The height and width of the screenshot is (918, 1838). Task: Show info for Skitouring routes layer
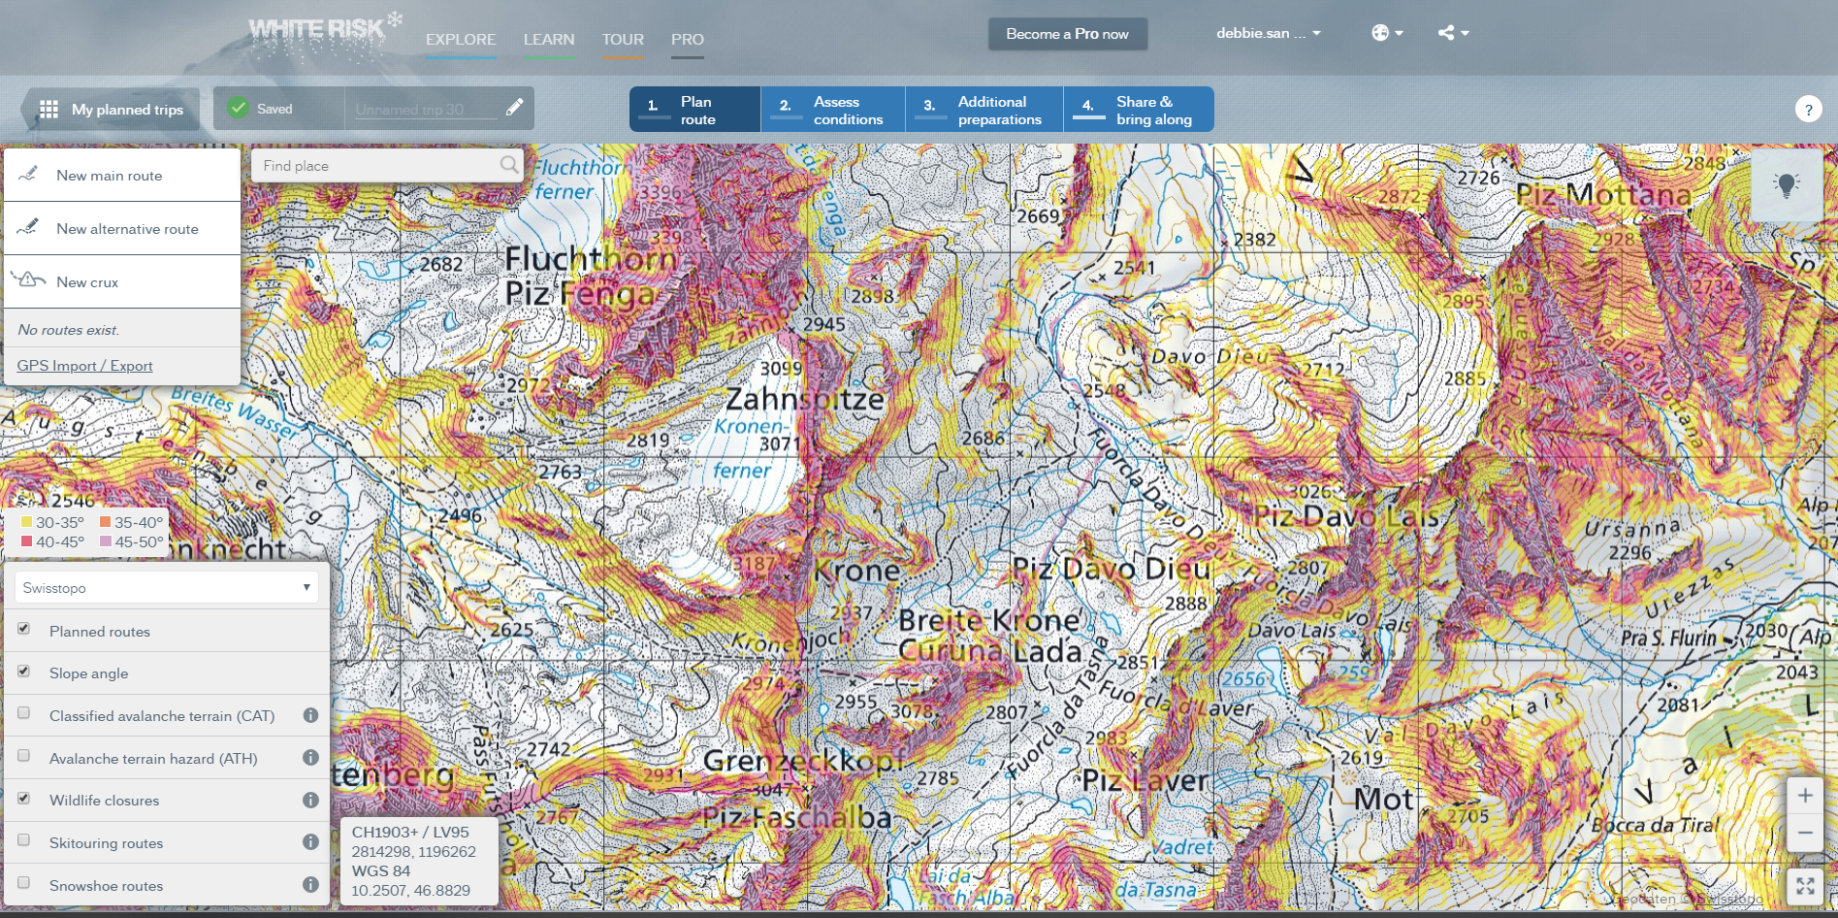pyautogui.click(x=310, y=842)
